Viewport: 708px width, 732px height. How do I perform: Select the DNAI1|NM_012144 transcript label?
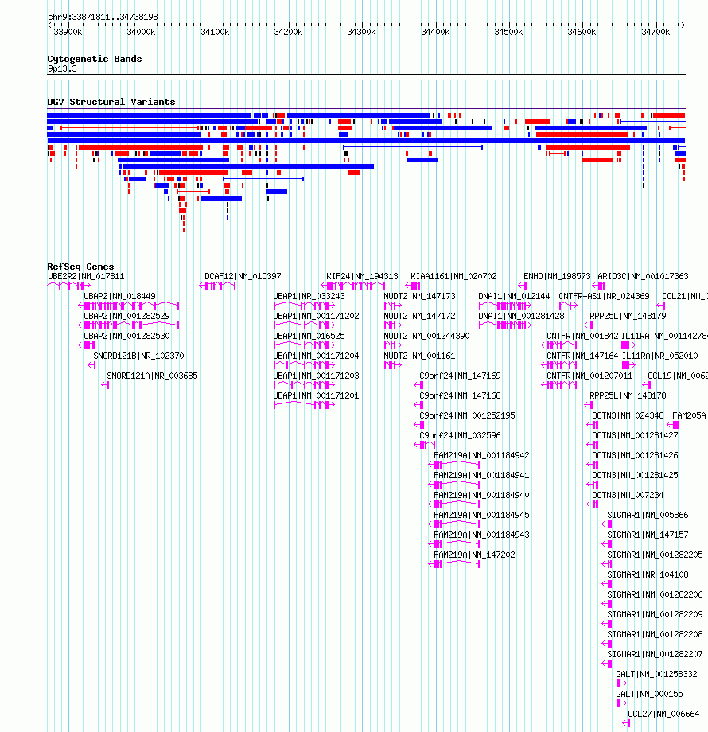click(x=514, y=297)
